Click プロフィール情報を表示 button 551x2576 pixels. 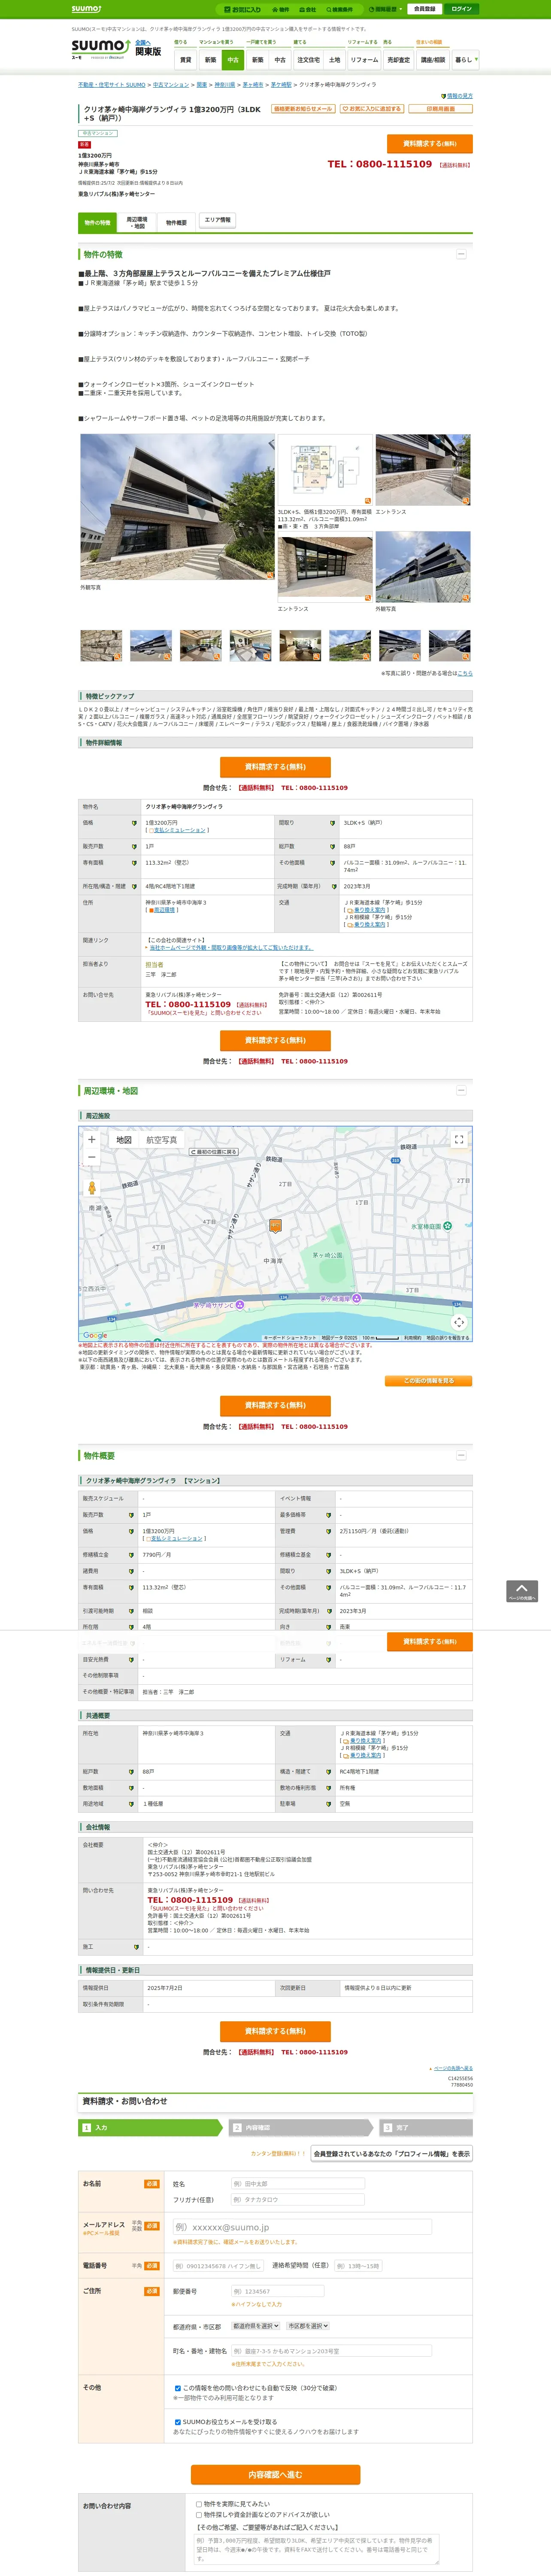[x=391, y=2154]
